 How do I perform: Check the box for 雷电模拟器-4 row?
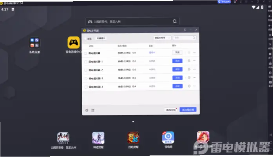(x=86, y=87)
